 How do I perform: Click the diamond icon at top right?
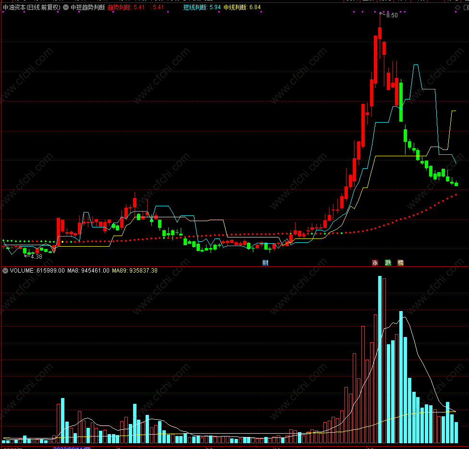tap(457, 8)
